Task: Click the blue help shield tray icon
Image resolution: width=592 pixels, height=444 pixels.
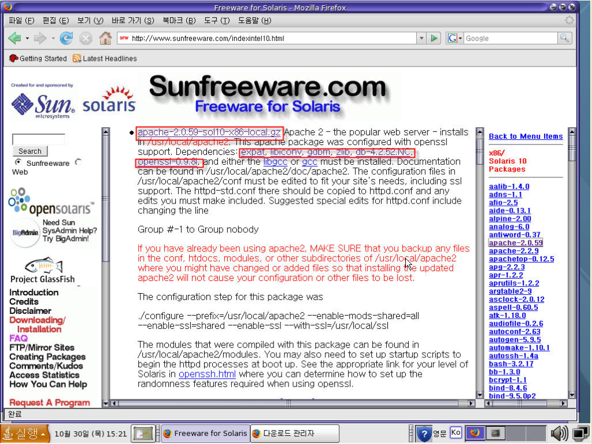Action: pyautogui.click(x=424, y=434)
